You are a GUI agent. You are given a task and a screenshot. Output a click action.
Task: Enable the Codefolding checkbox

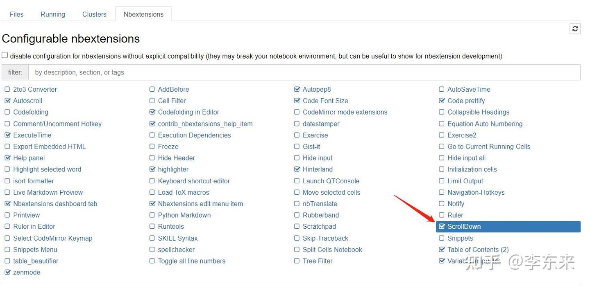(x=7, y=112)
